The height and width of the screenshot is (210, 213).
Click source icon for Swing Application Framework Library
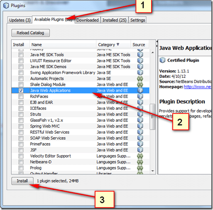click(x=140, y=72)
